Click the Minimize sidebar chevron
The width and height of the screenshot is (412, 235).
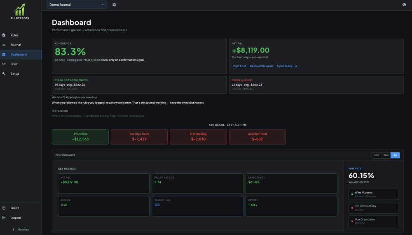pyautogui.click(x=14, y=230)
